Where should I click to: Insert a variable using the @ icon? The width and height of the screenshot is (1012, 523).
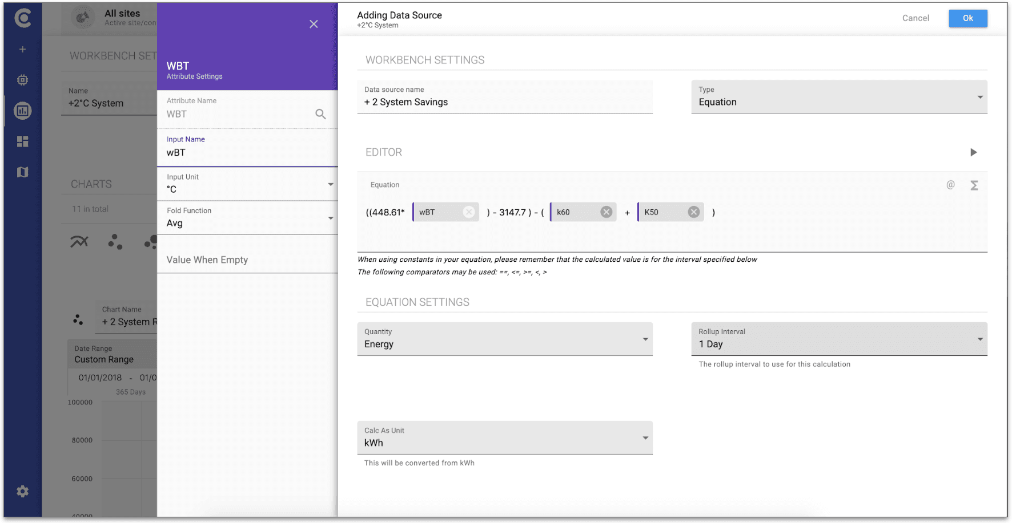950,185
